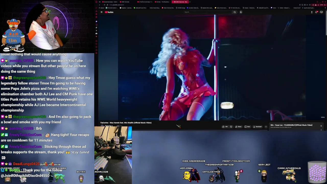Like the video showing 1.9K likes
327x184 pixels.
click(225, 126)
